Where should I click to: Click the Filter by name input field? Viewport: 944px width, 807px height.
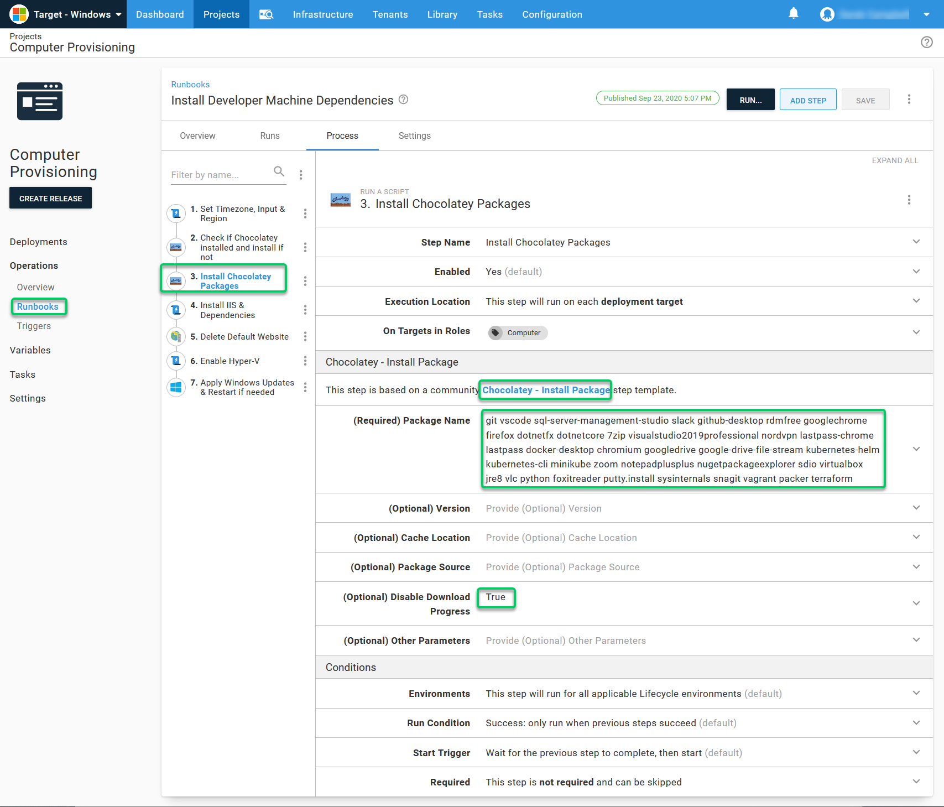(220, 175)
